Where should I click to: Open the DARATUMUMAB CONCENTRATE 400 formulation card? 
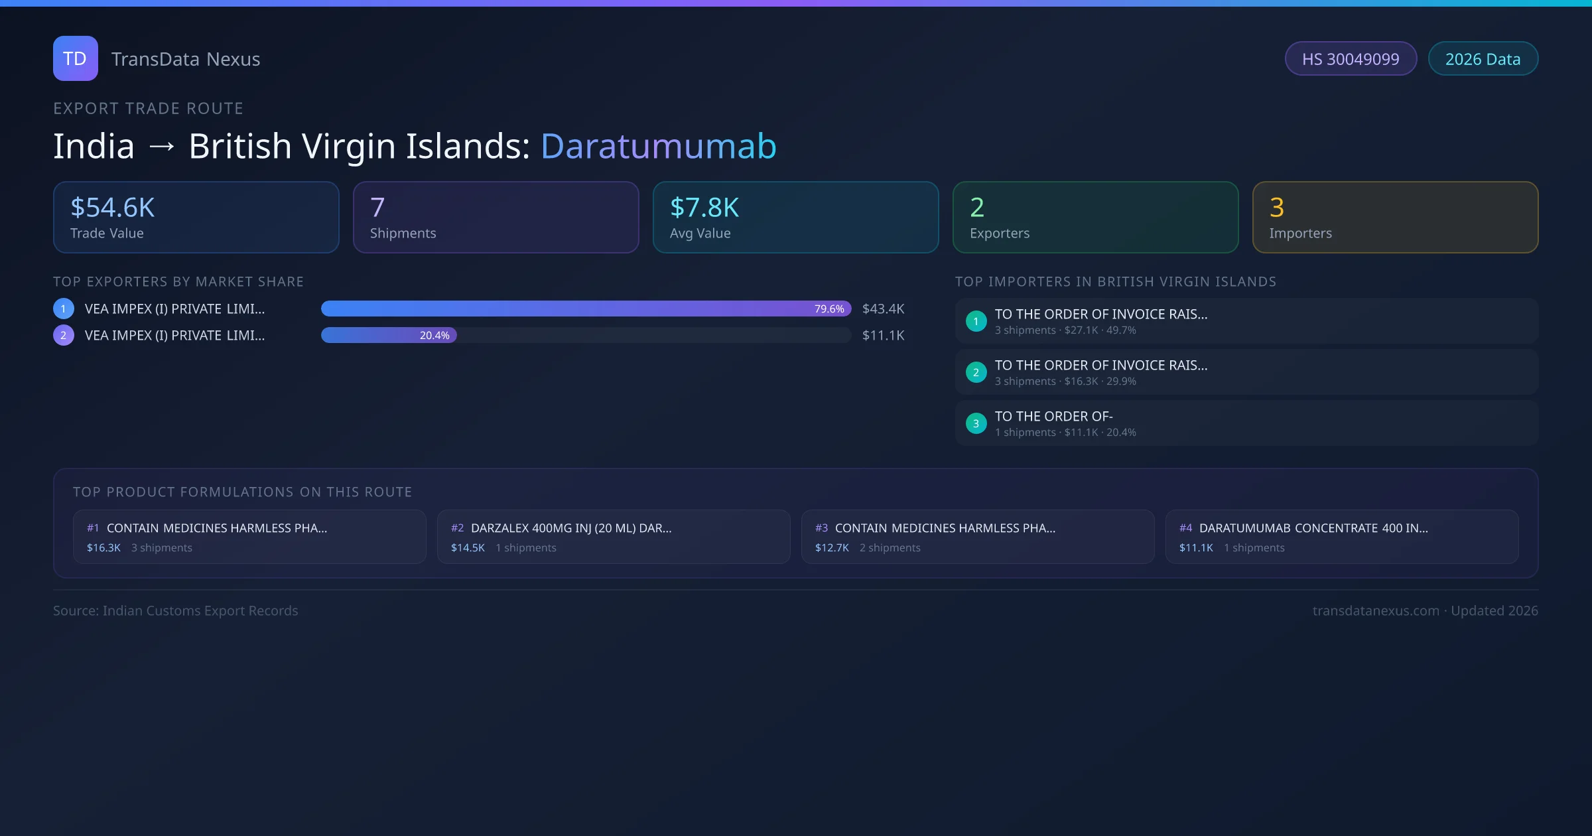[x=1342, y=537]
